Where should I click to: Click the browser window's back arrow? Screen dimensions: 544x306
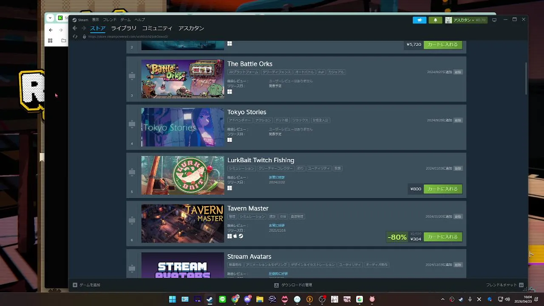click(x=51, y=30)
